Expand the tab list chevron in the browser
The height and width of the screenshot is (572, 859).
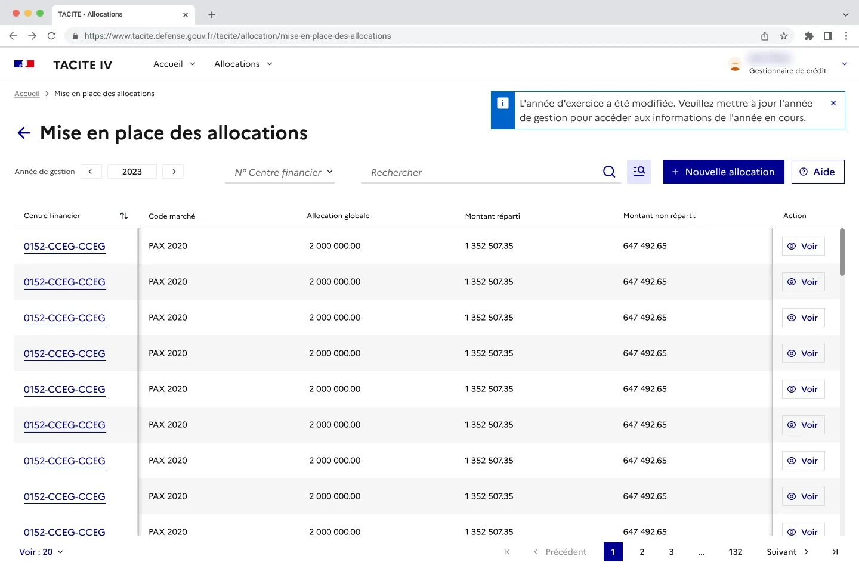tap(845, 14)
